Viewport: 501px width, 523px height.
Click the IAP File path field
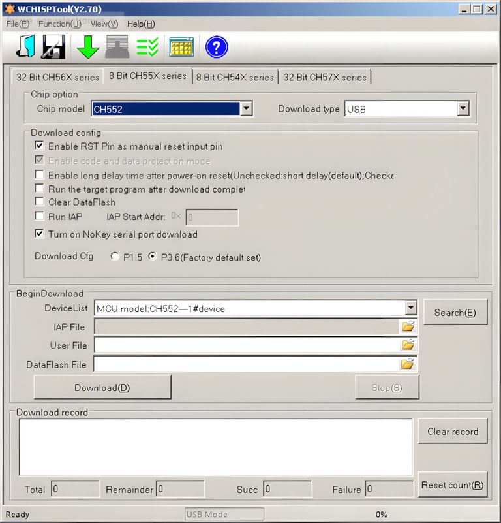click(247, 326)
